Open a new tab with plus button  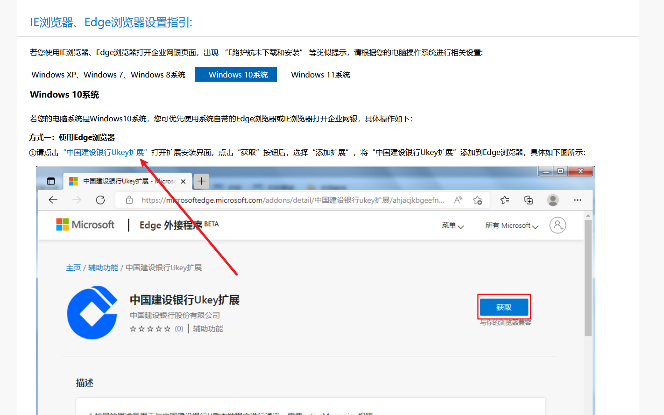(x=201, y=181)
